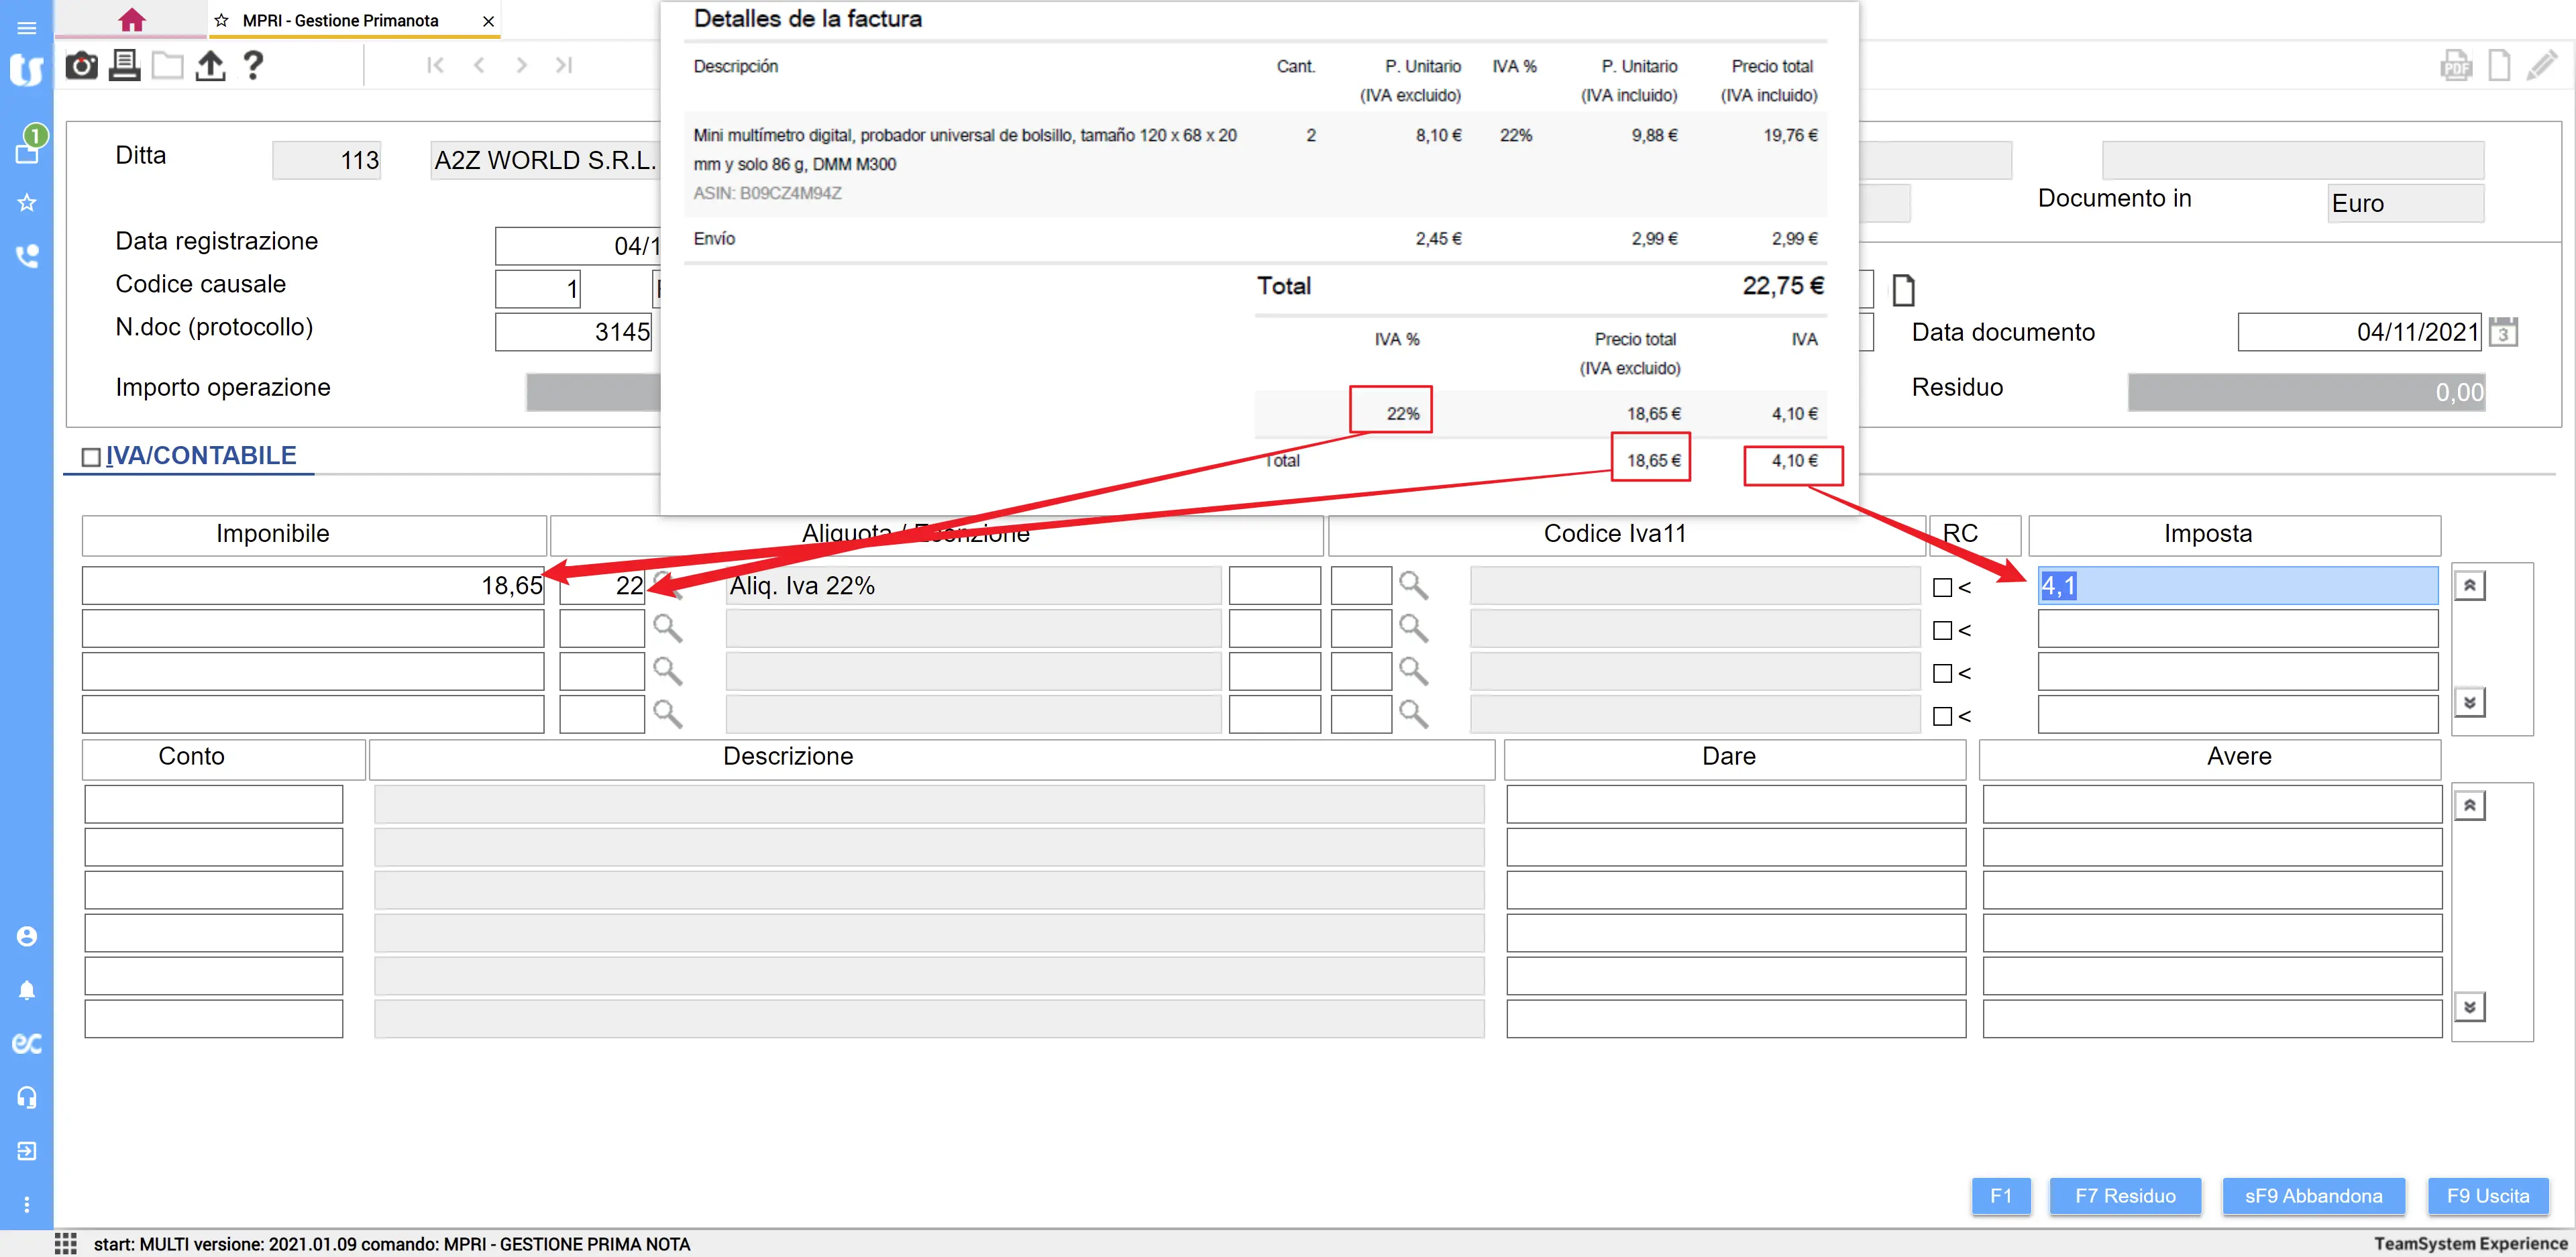Expand the hamburger menu at top left

point(27,28)
